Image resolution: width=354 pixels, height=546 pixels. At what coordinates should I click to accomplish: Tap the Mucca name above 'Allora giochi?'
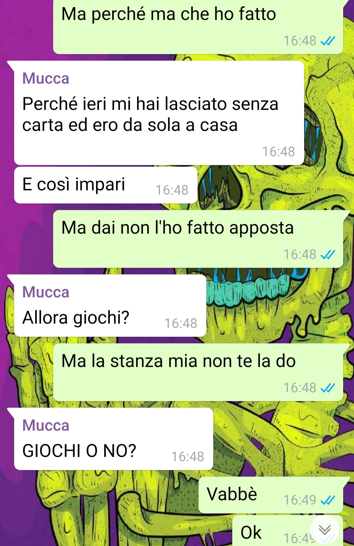tap(46, 292)
